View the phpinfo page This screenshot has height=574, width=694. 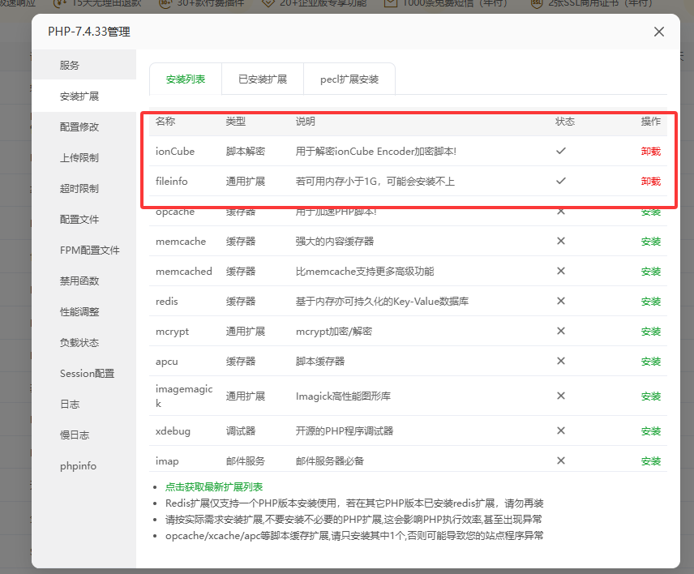[x=77, y=465]
